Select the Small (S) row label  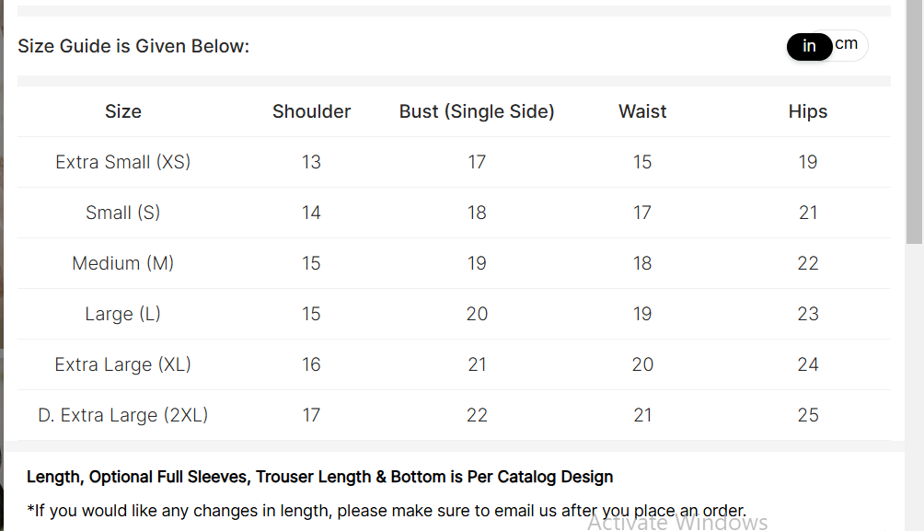pos(123,213)
